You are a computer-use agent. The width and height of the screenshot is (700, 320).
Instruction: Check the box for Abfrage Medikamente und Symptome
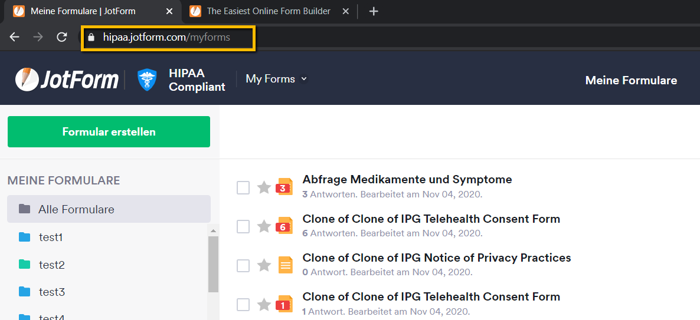coord(243,188)
